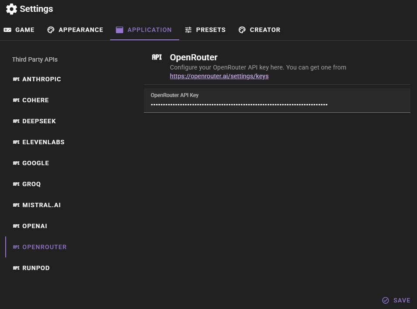Click the palette icon beside Creator

pyautogui.click(x=242, y=30)
